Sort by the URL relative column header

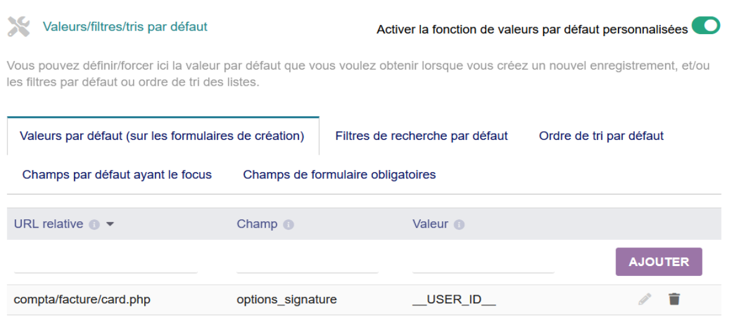click(48, 224)
